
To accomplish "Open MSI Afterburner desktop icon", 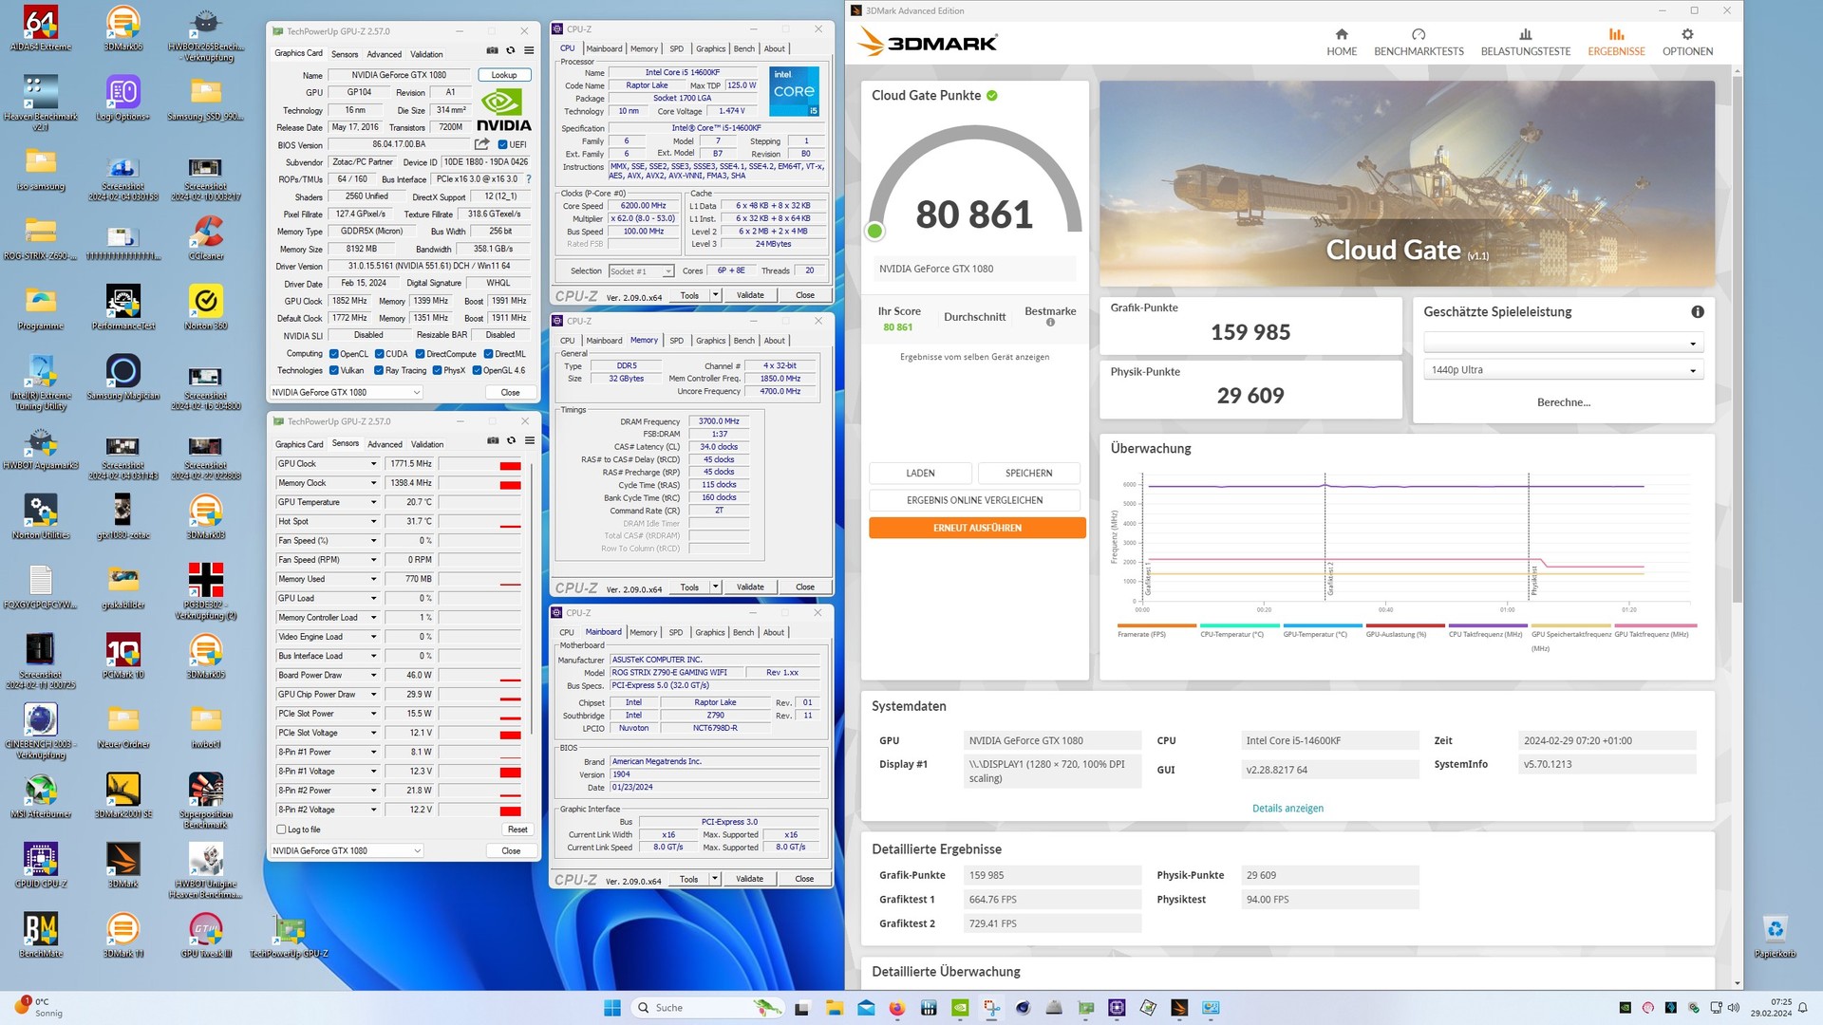I will pyautogui.click(x=41, y=795).
